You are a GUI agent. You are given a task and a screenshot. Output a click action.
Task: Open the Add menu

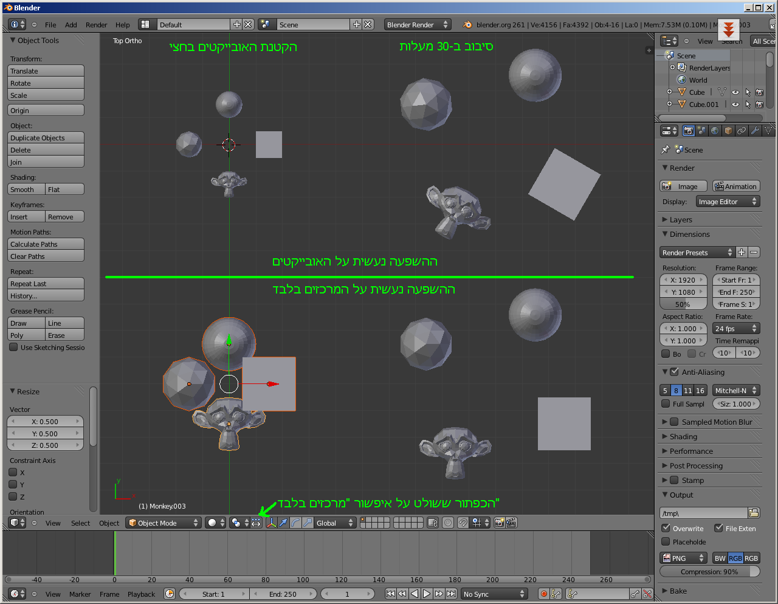pos(71,25)
